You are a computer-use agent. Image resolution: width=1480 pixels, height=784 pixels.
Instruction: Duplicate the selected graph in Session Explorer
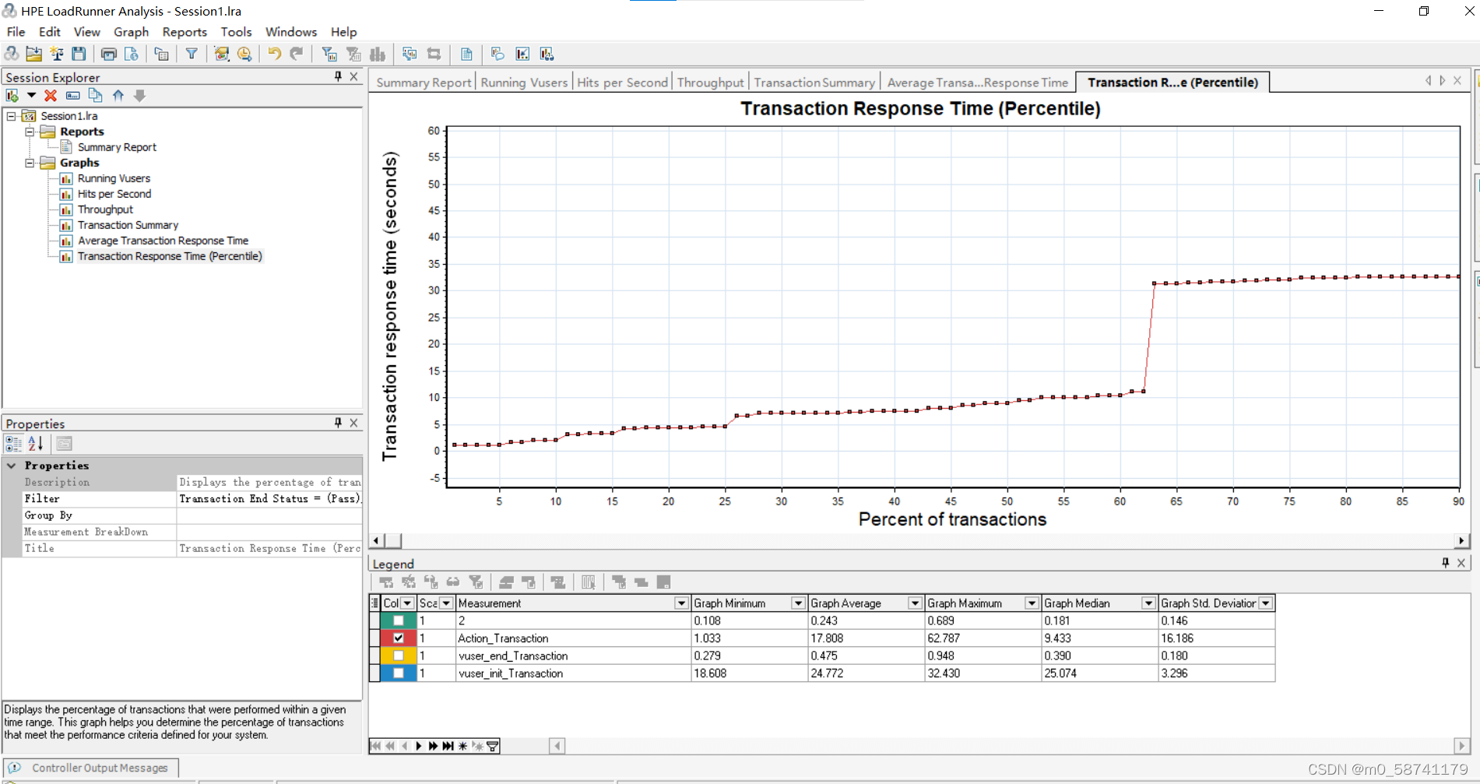point(95,96)
